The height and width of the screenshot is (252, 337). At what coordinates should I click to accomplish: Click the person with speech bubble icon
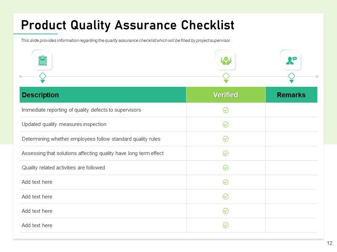click(x=291, y=61)
